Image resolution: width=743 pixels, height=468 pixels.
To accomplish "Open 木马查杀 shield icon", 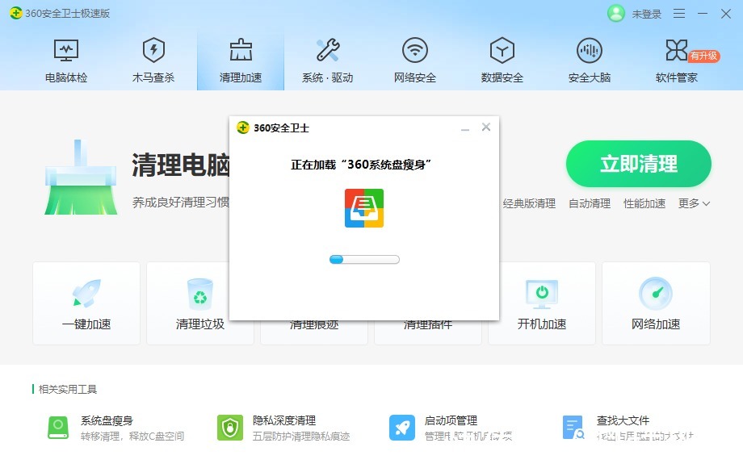I will (x=153, y=50).
